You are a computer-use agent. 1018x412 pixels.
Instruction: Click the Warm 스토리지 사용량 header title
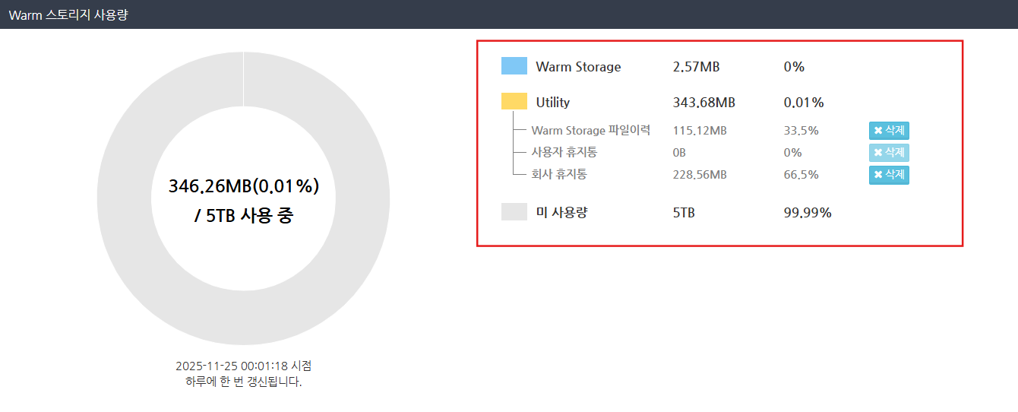[68, 14]
